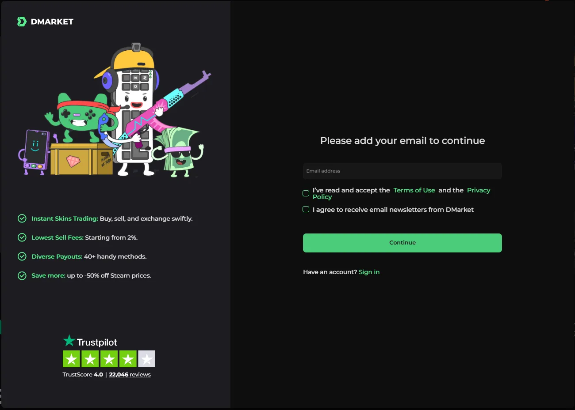Click the Email address input field
575x410 pixels.
click(x=402, y=171)
